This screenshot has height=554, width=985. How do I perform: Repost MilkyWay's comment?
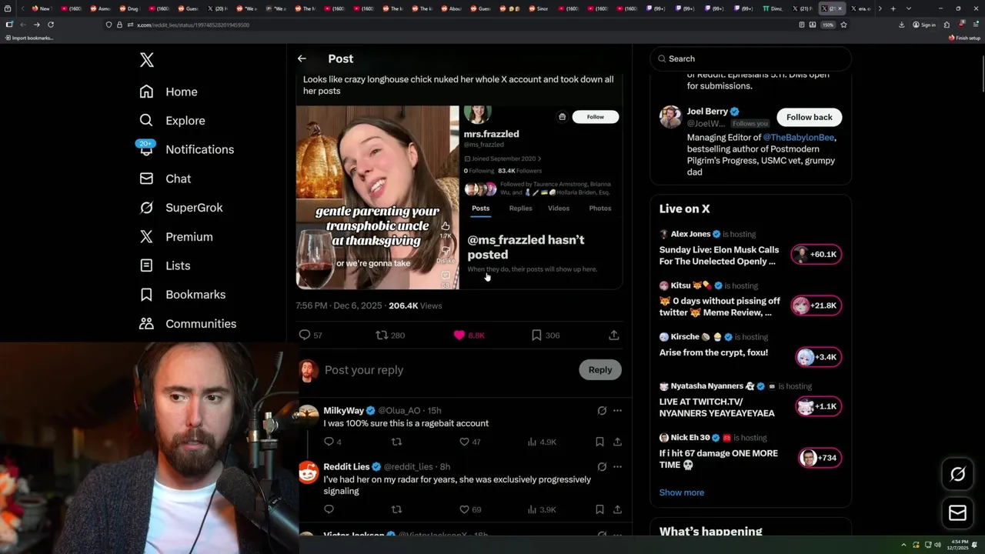coord(396,442)
